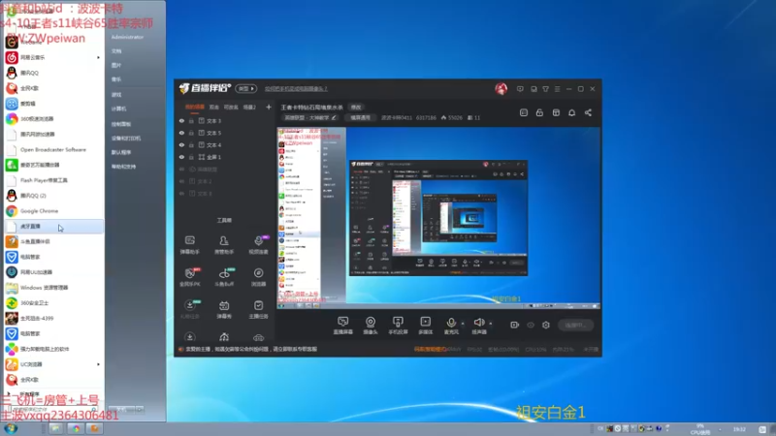Toggle the preview eye icon beside settings gear
This screenshot has height=436, width=776.
(531, 325)
